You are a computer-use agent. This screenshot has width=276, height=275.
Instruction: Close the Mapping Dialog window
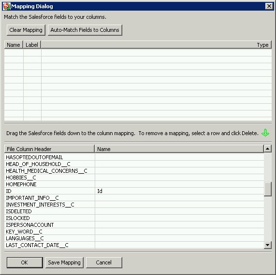[x=269, y=6]
